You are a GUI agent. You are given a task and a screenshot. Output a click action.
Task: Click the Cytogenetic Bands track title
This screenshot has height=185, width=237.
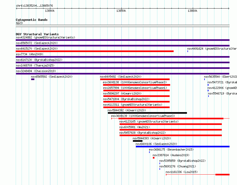point(32,20)
